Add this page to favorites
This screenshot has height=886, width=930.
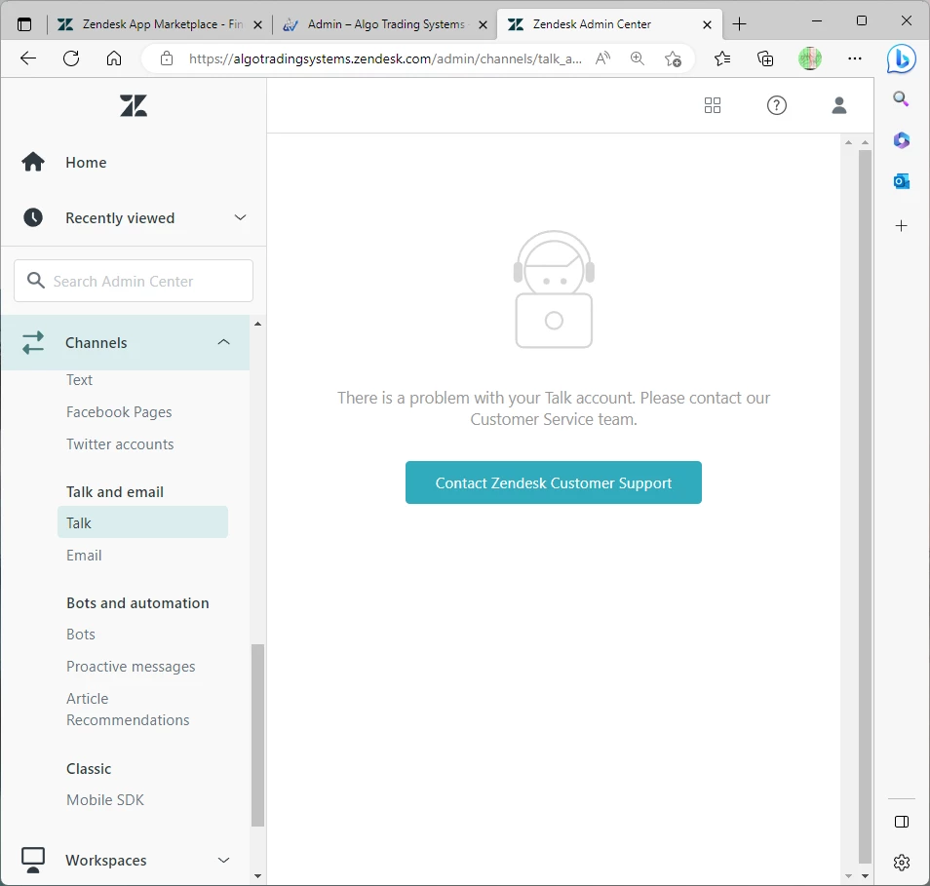click(673, 58)
